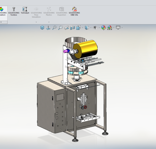156x149 pixels.
Task: Expand the Hide/Show Items dropdown arrow
Action: [x=99, y=28]
